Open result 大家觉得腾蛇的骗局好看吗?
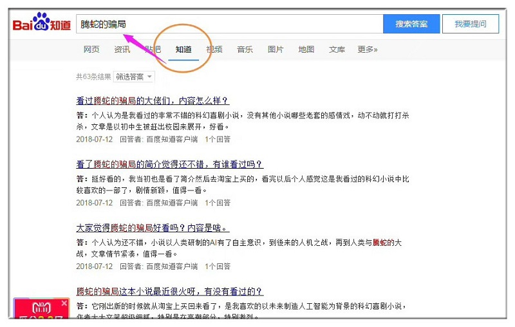Image resolution: width=515 pixels, height=327 pixels. [153, 228]
